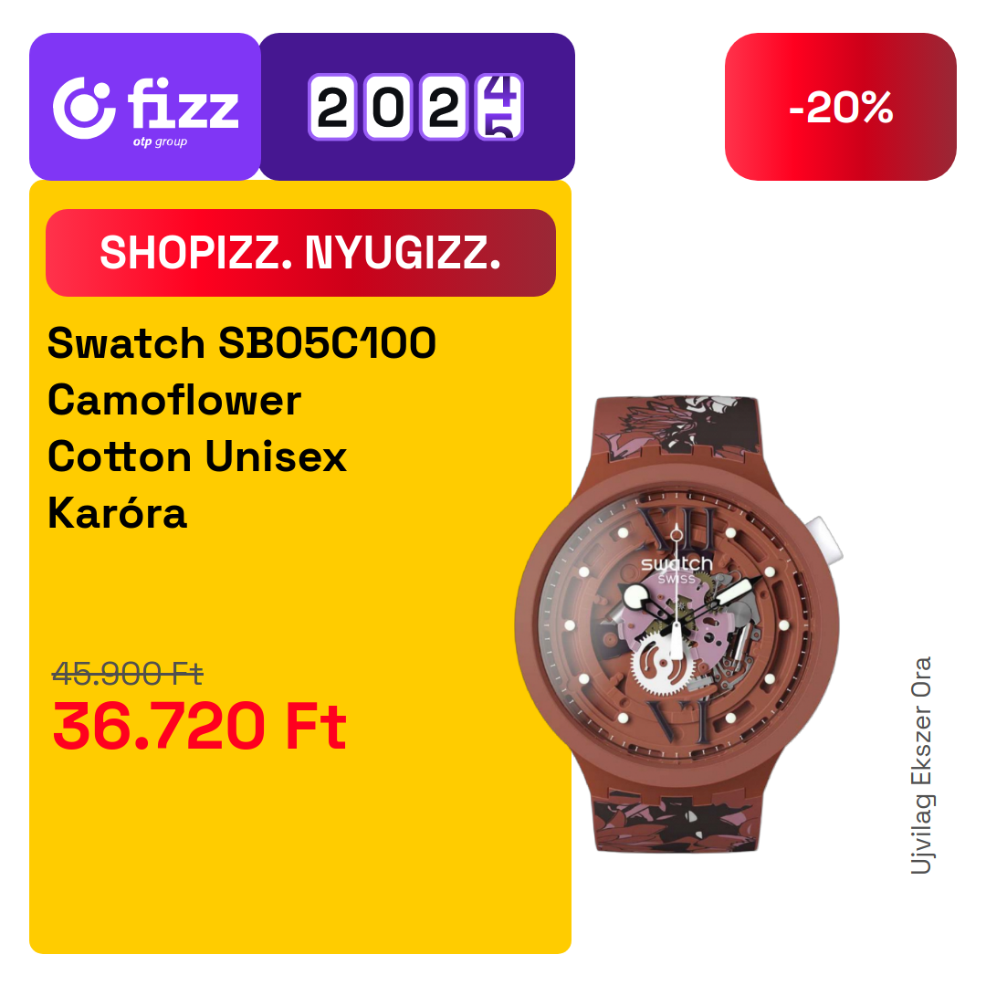The image size is (986, 986).
Task: Select the first counter digit 2
Action: pos(332,107)
